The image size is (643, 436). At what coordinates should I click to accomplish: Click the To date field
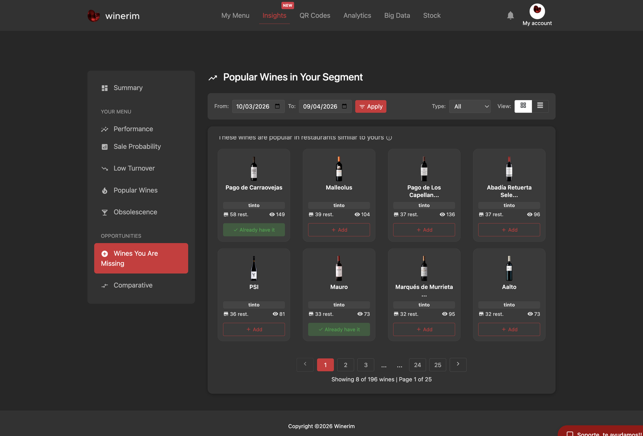click(325, 106)
